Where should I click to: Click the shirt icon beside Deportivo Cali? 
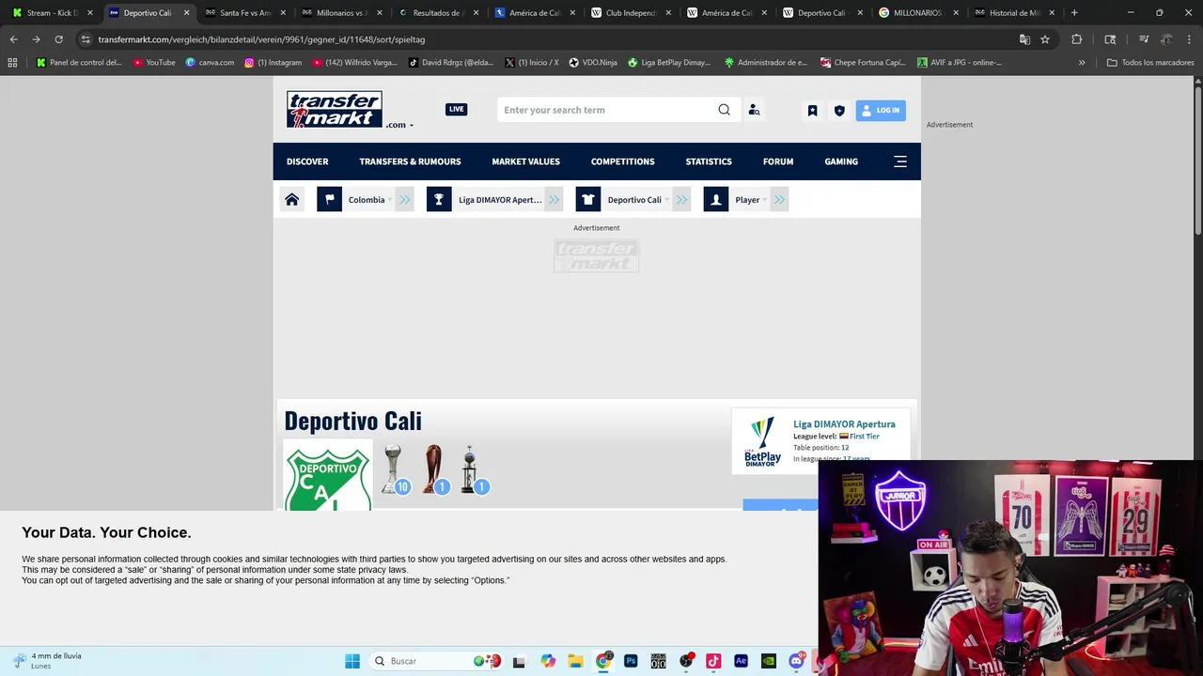[x=587, y=199]
